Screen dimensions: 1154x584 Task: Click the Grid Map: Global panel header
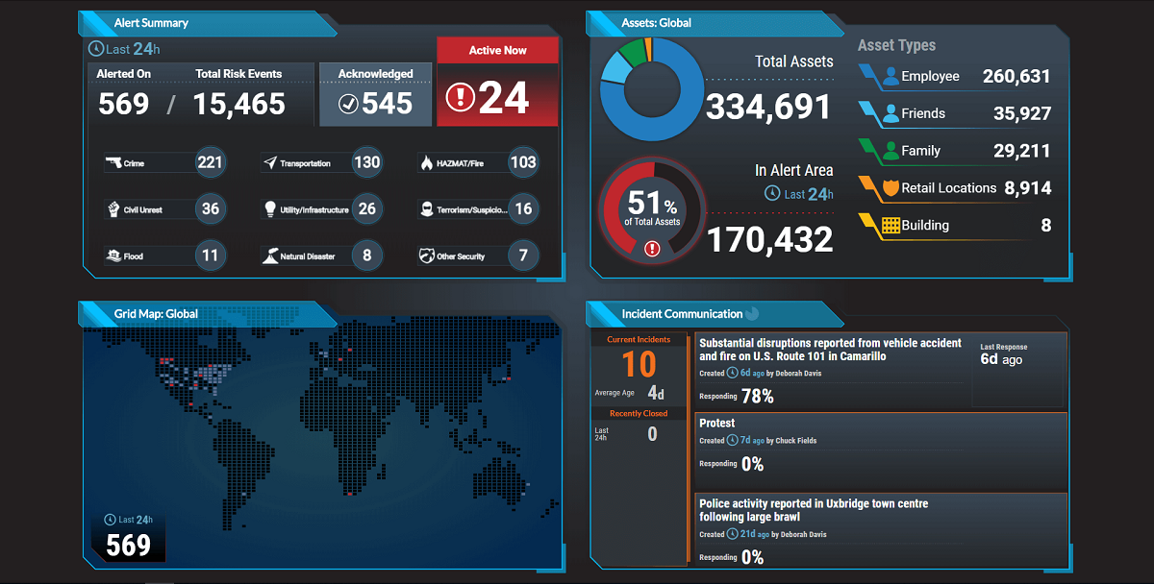coord(156,313)
